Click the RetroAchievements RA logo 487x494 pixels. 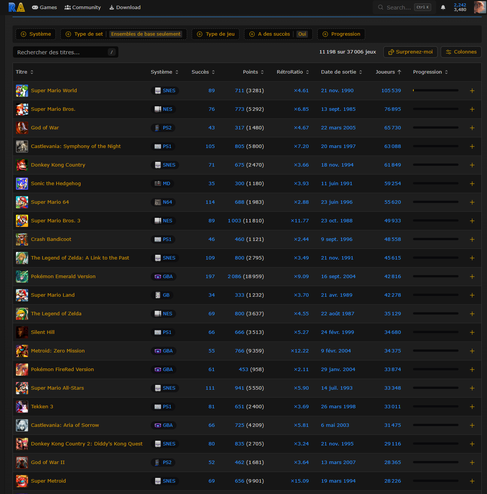(x=17, y=7)
